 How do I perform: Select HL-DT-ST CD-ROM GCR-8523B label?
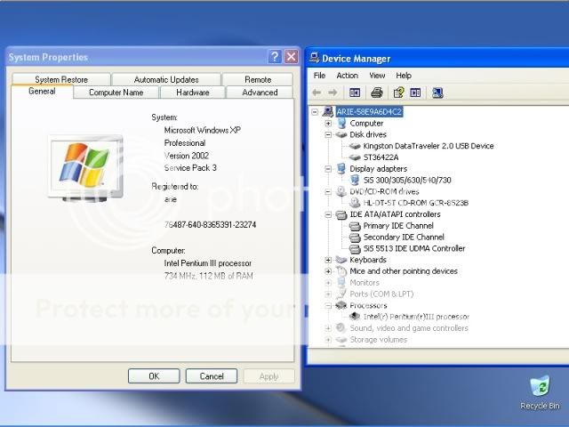[x=416, y=203]
